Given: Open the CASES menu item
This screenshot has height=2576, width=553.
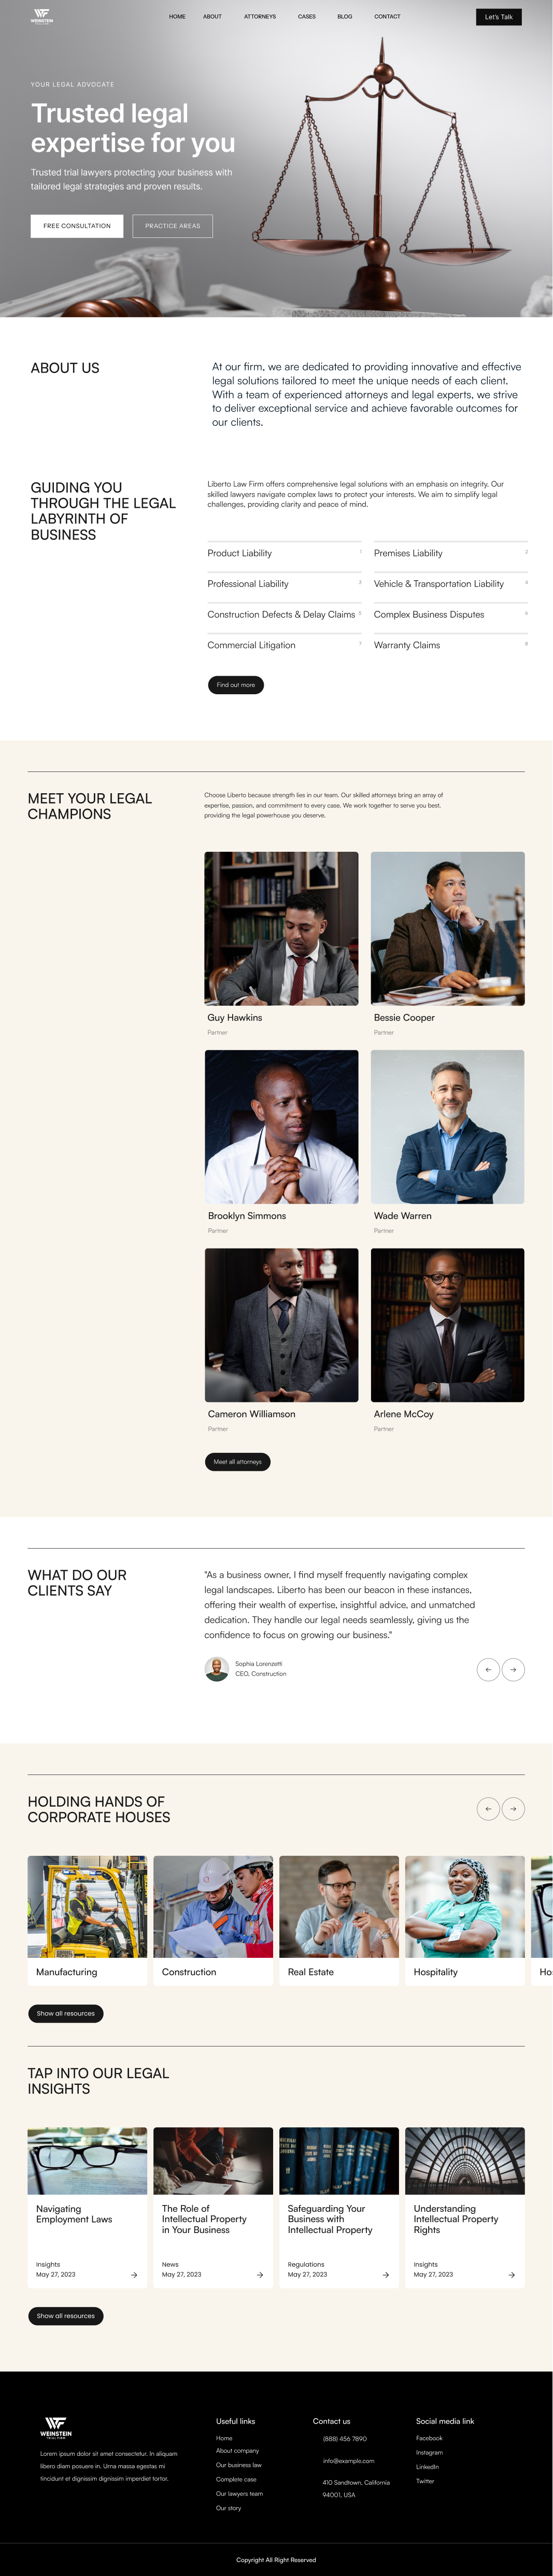Looking at the screenshot, I should click(x=306, y=16).
